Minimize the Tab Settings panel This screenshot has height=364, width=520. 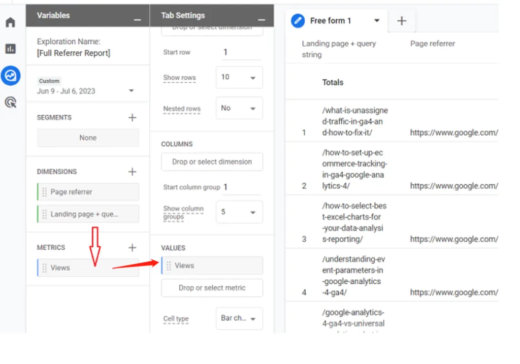(262, 19)
